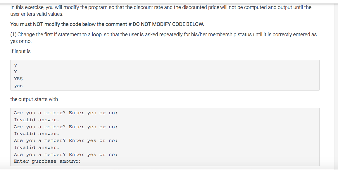The image size is (338, 170).
Task: Select lowercase "y" line in input block
Action: click(x=15, y=65)
